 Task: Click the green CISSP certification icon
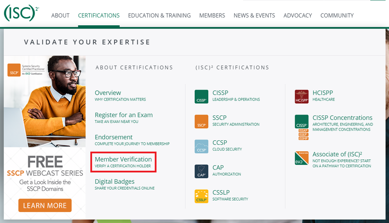coord(201,97)
